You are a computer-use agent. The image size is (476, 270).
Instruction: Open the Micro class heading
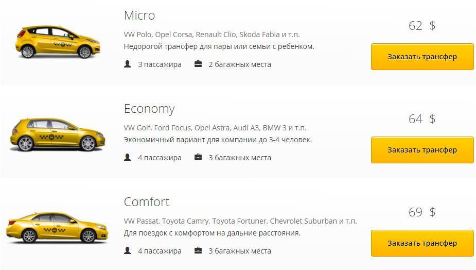[139, 15]
